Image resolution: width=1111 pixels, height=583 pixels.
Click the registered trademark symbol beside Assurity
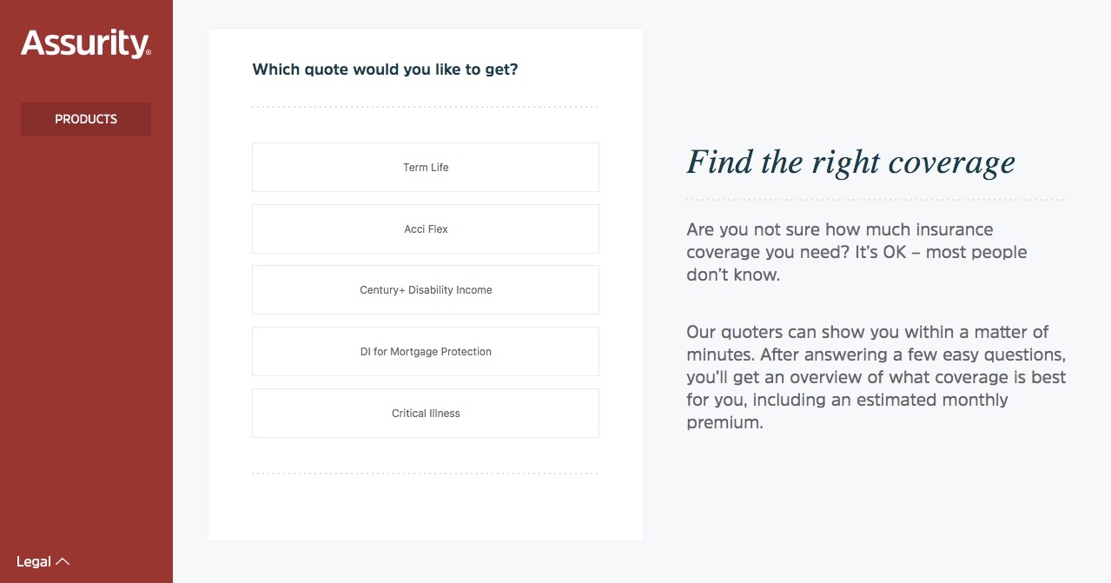click(x=149, y=53)
